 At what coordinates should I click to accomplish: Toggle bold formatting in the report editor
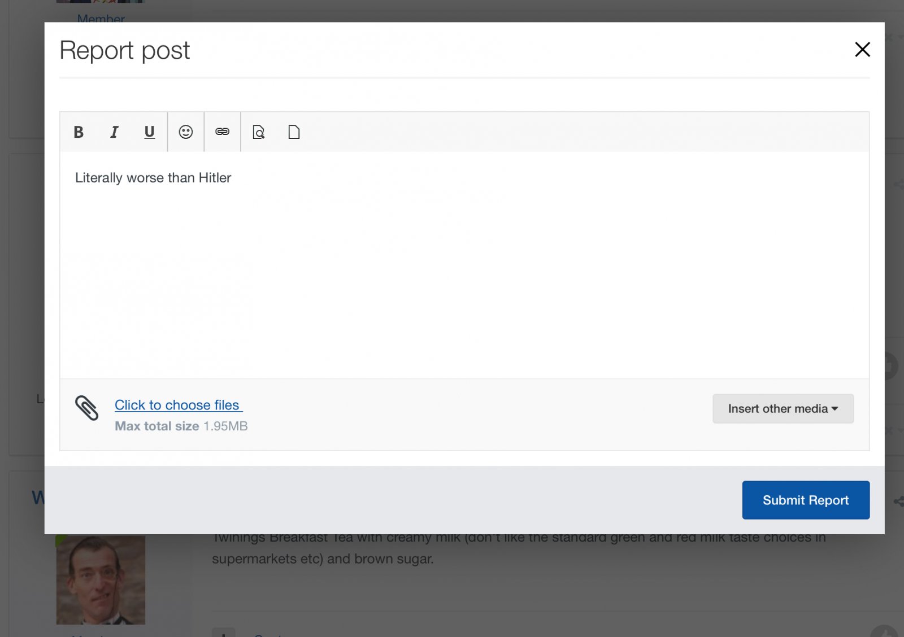pos(79,132)
